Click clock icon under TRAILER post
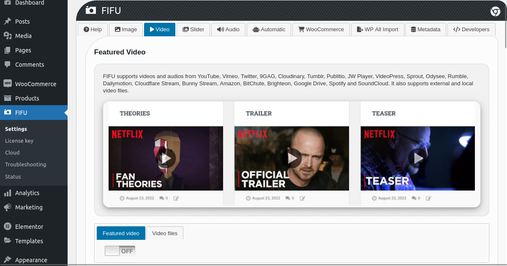 [x=248, y=198]
